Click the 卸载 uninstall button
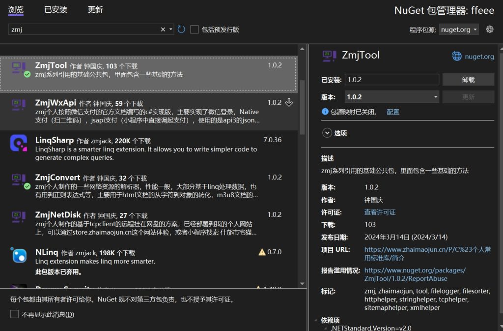The width and height of the screenshot is (503, 331). pos(468,79)
